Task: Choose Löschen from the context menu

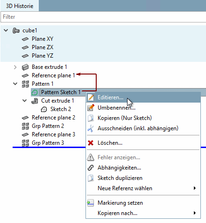Action: point(143,143)
